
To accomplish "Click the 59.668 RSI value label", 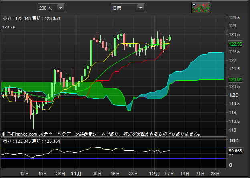I will 235,151.
